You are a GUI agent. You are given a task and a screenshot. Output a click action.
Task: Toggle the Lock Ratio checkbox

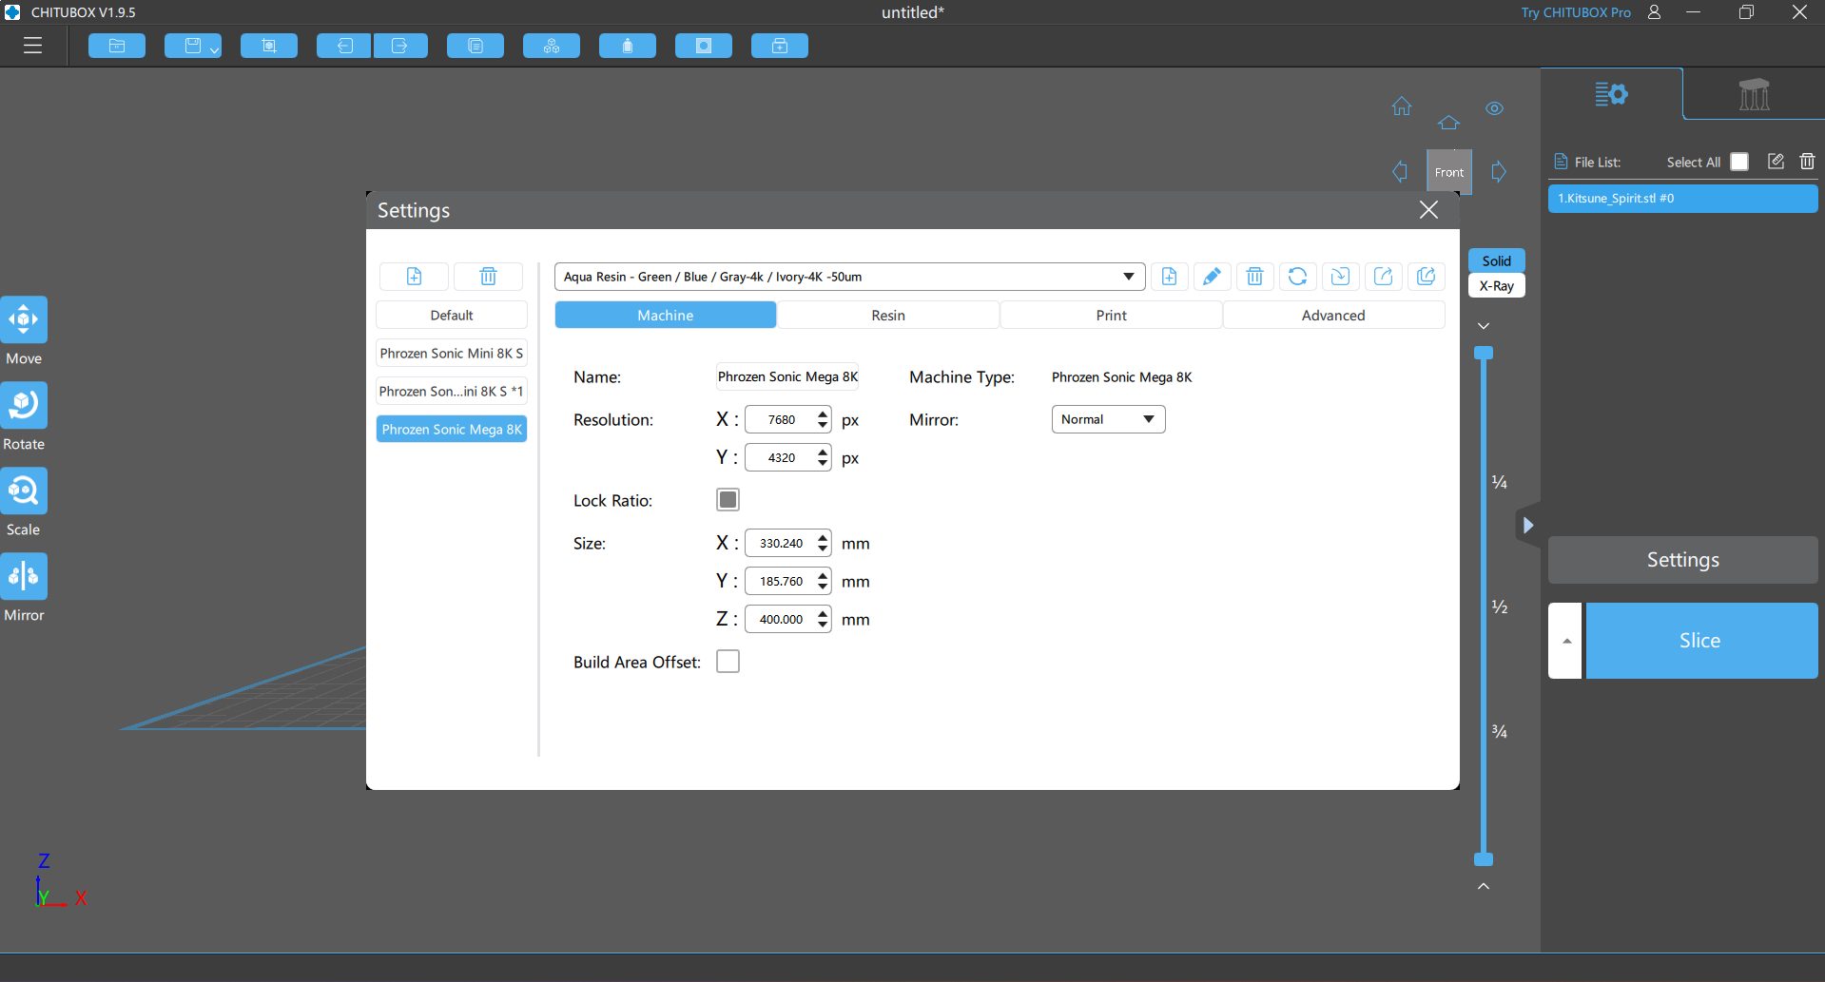(728, 500)
